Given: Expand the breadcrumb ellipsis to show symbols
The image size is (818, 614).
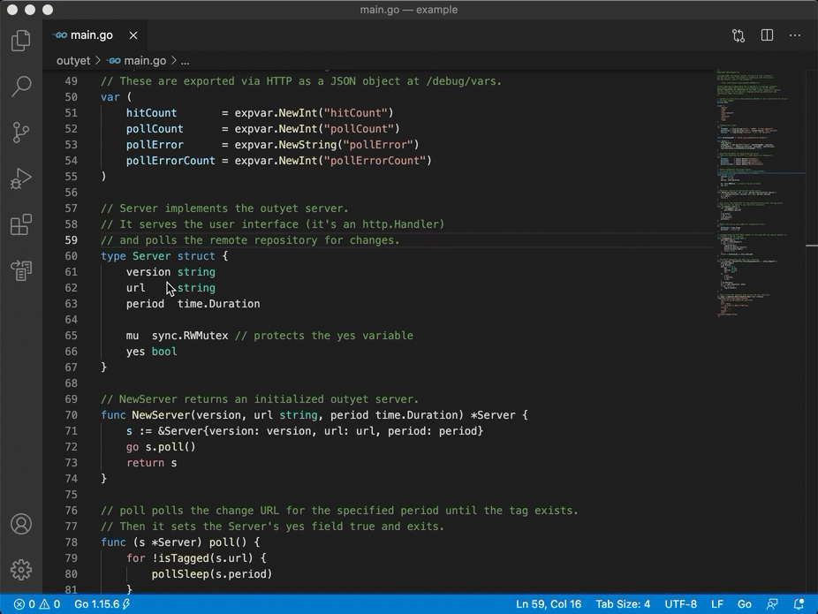Looking at the screenshot, I should pyautogui.click(x=185, y=60).
